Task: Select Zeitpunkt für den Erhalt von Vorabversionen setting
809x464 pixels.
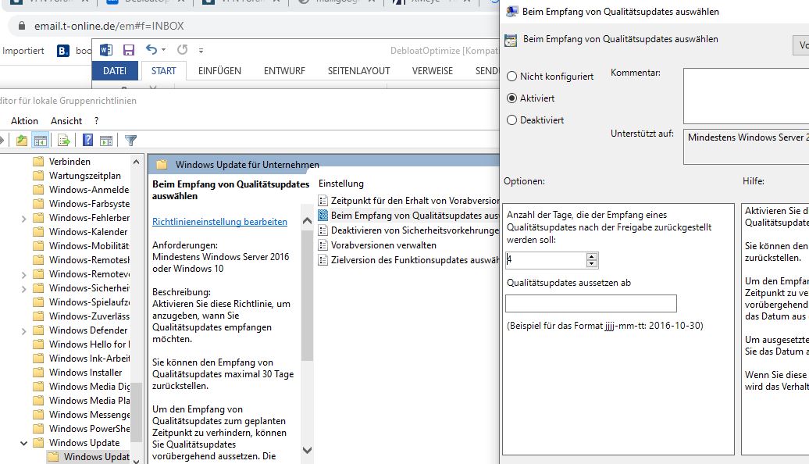Action: pos(415,200)
